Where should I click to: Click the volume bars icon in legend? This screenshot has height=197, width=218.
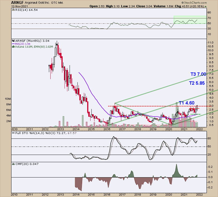[x=13, y=47]
